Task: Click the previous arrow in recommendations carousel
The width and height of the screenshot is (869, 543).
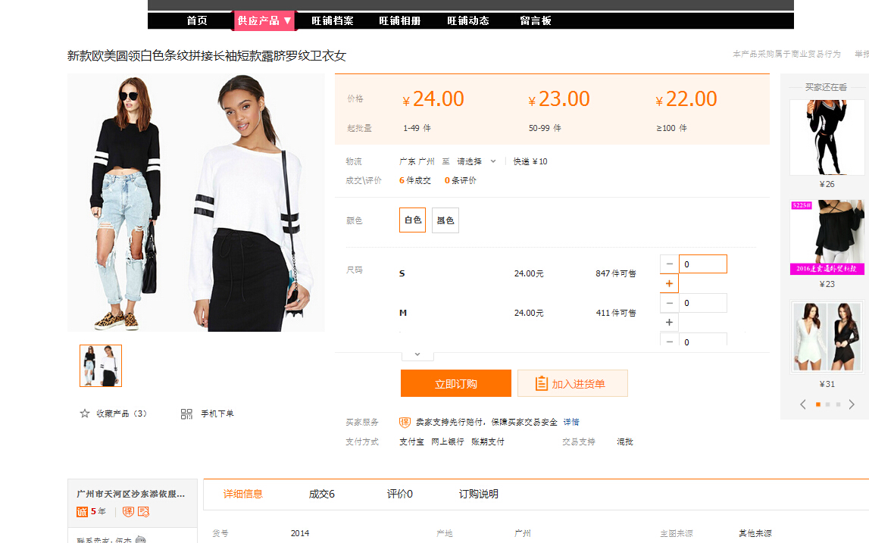Action: (803, 404)
